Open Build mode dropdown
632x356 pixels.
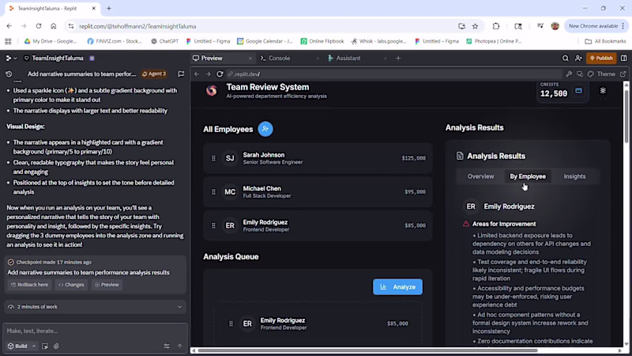click(22, 346)
